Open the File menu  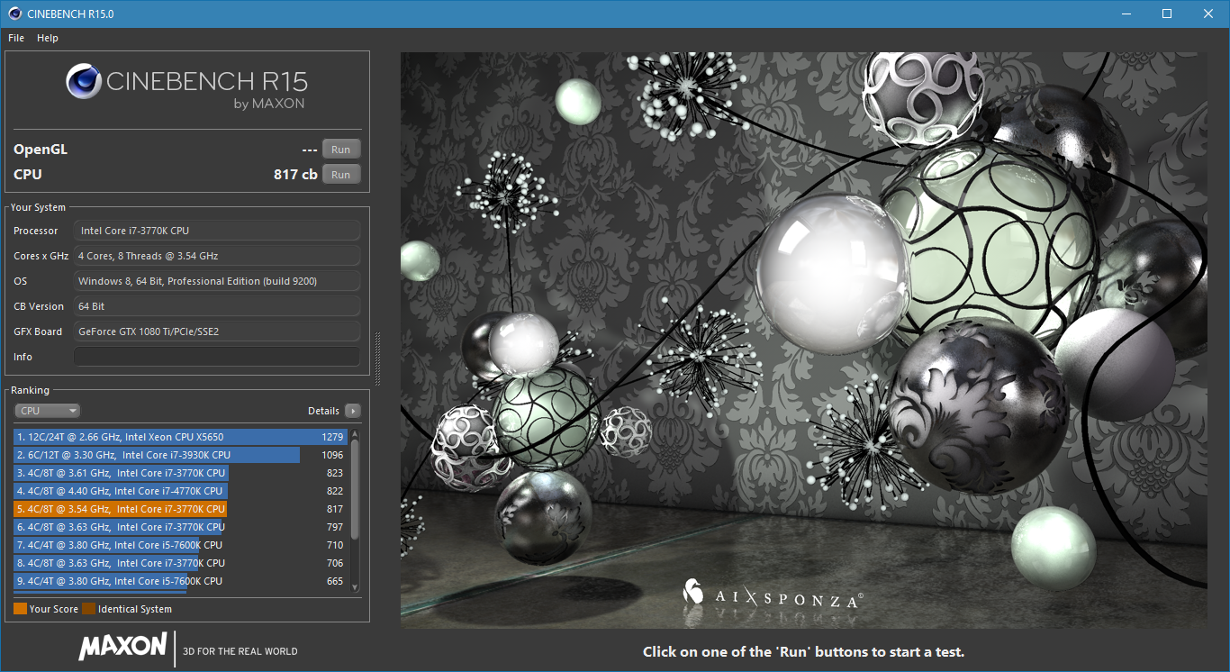coord(16,38)
